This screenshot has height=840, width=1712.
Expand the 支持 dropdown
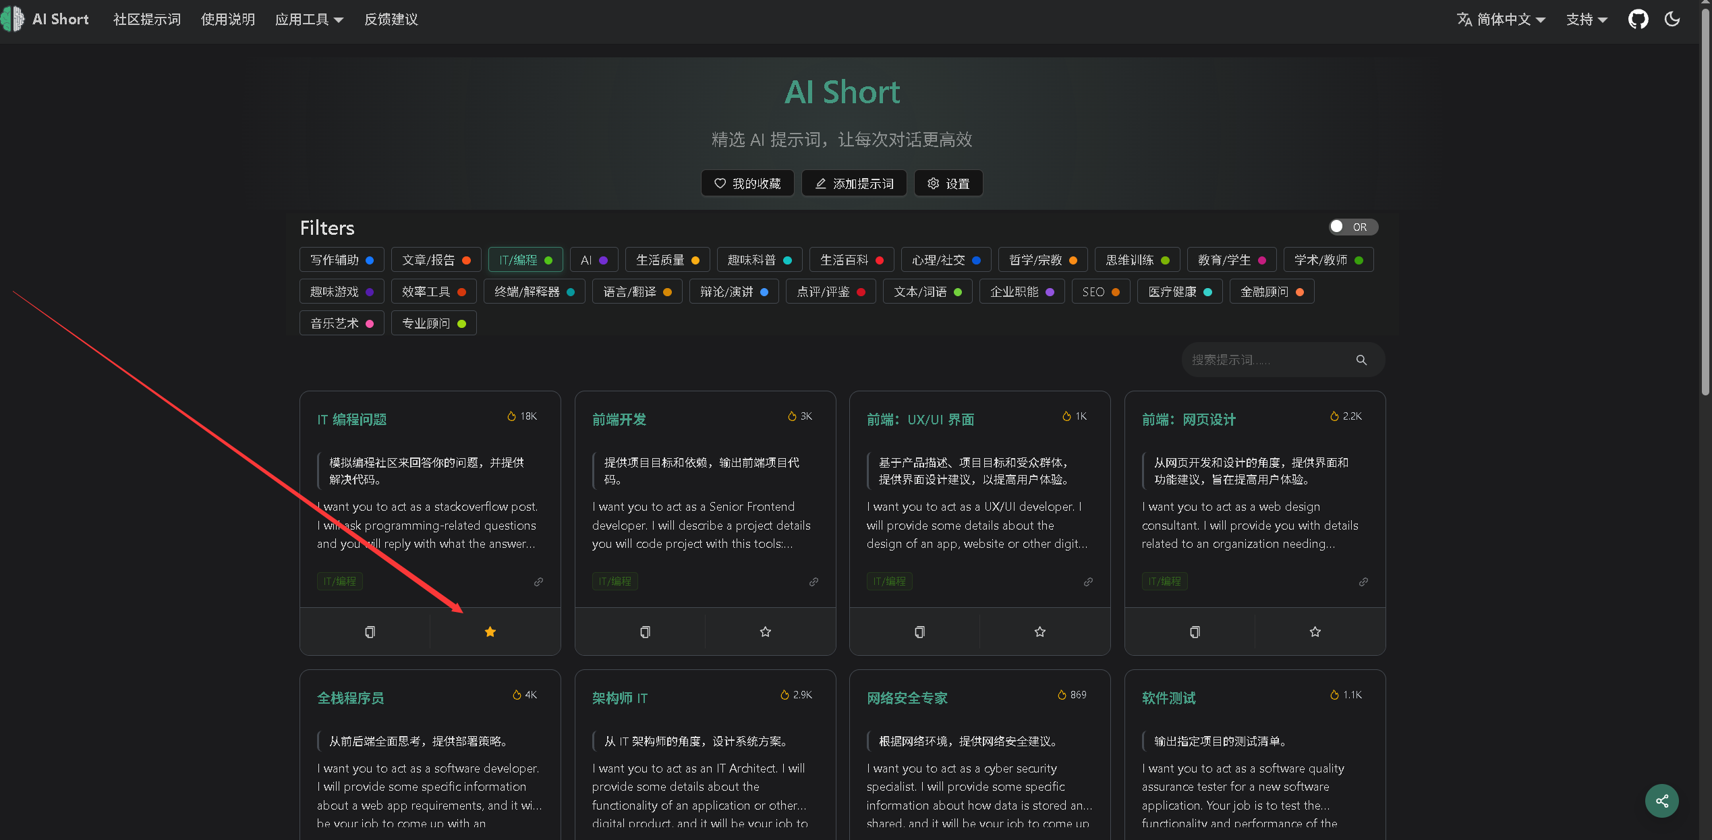point(1587,20)
